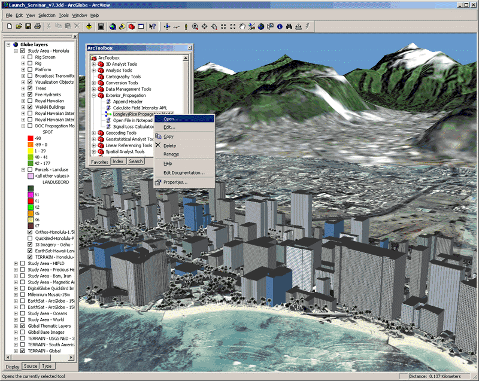
Task: Uncheck the Visualization Objects layer
Action: tap(30, 82)
